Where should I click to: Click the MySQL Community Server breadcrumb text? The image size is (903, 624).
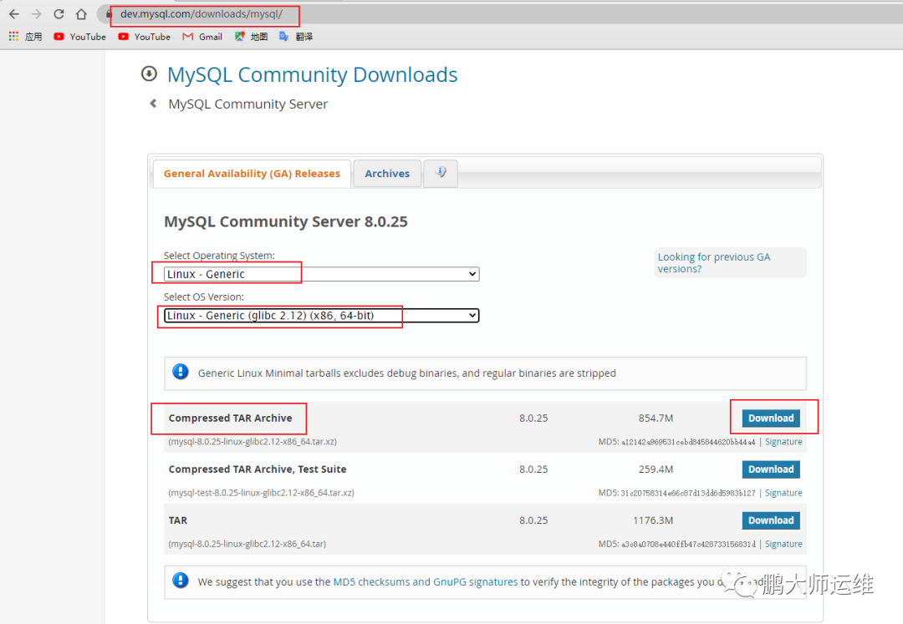click(247, 104)
